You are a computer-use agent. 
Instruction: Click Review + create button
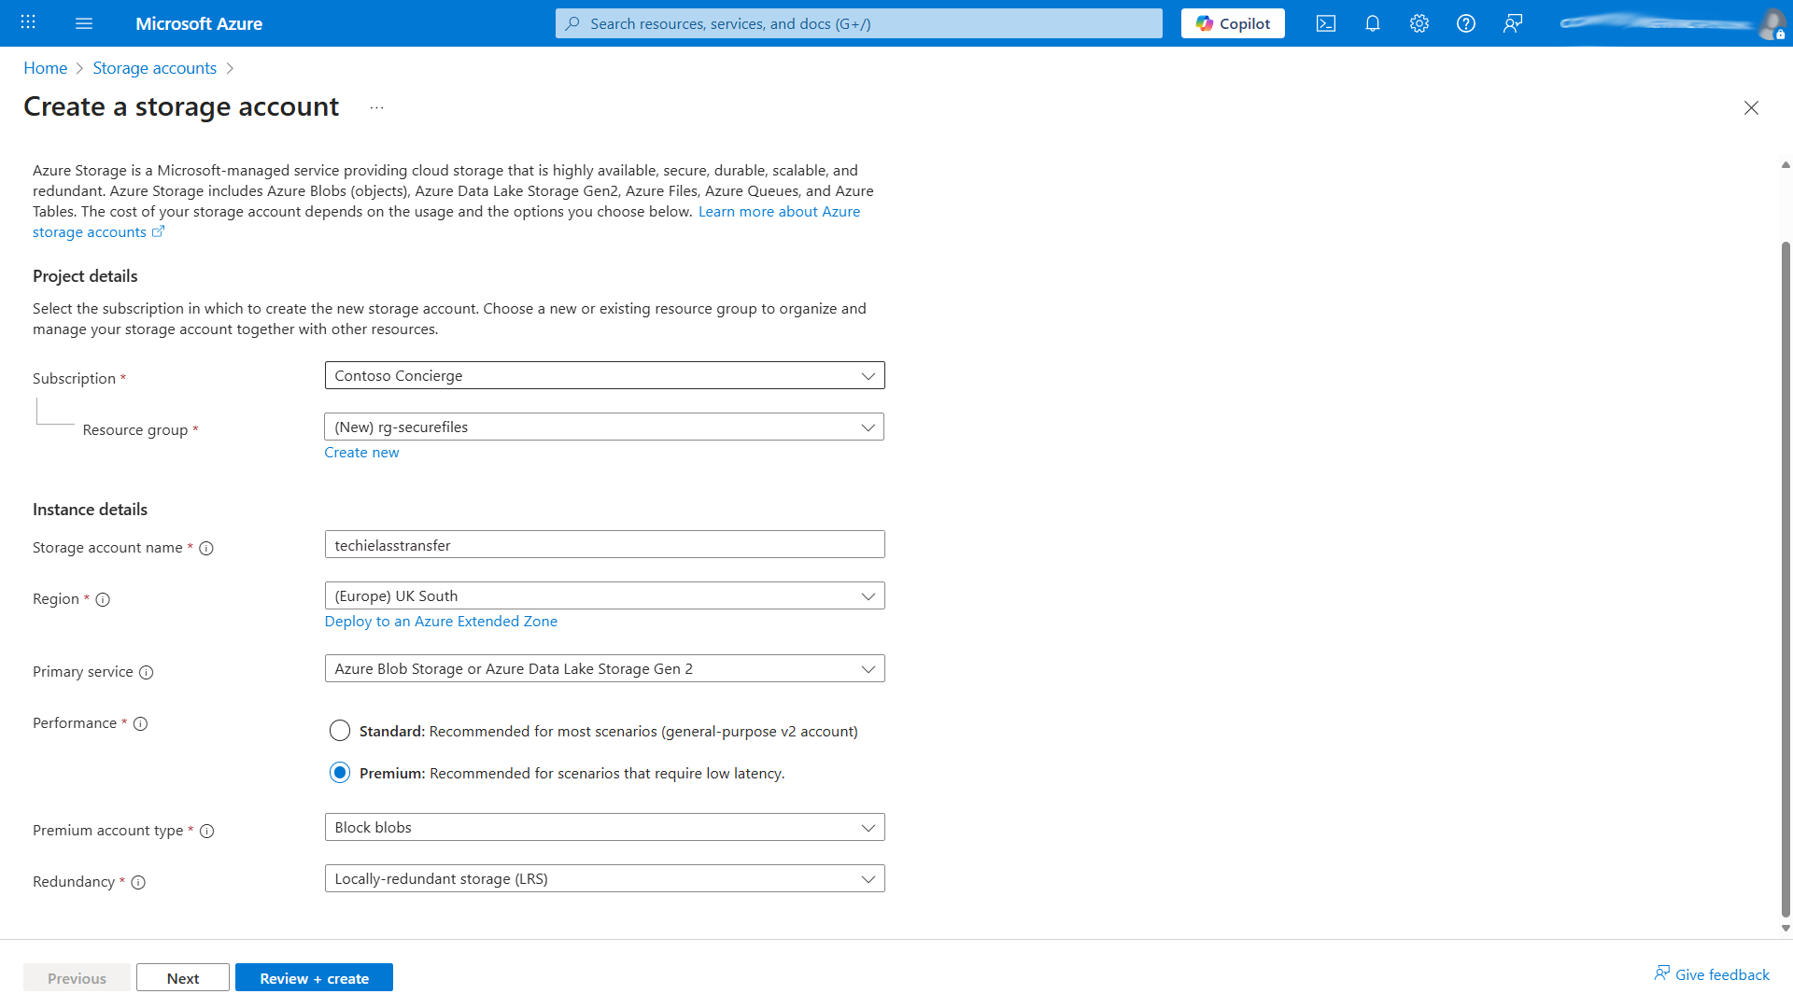(x=314, y=977)
